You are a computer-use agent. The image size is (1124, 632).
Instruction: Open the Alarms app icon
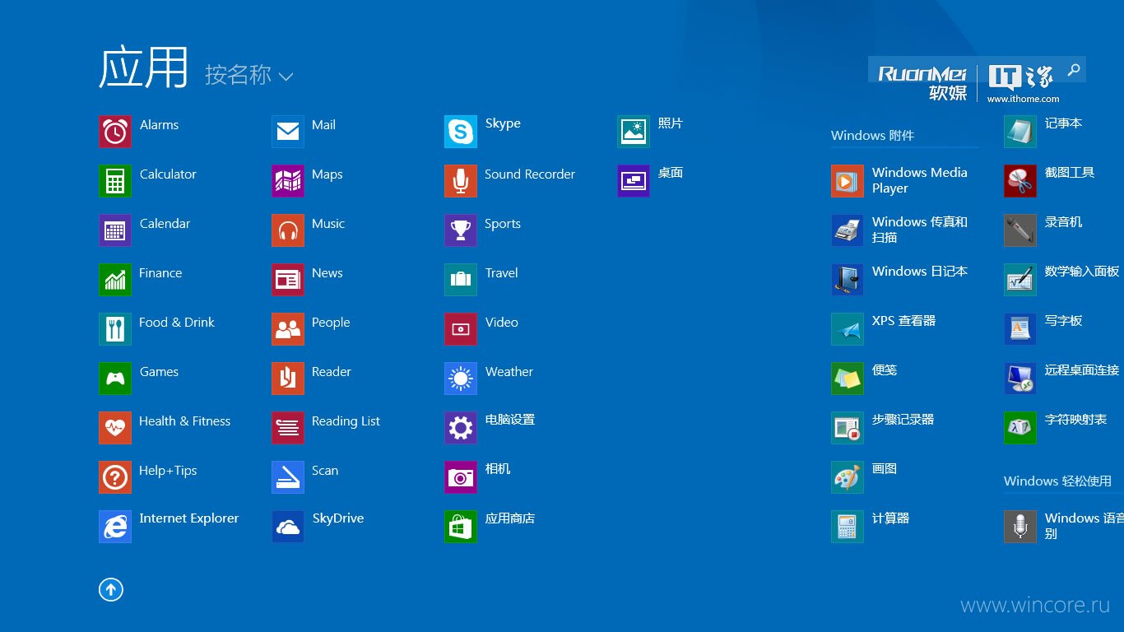coord(115,132)
